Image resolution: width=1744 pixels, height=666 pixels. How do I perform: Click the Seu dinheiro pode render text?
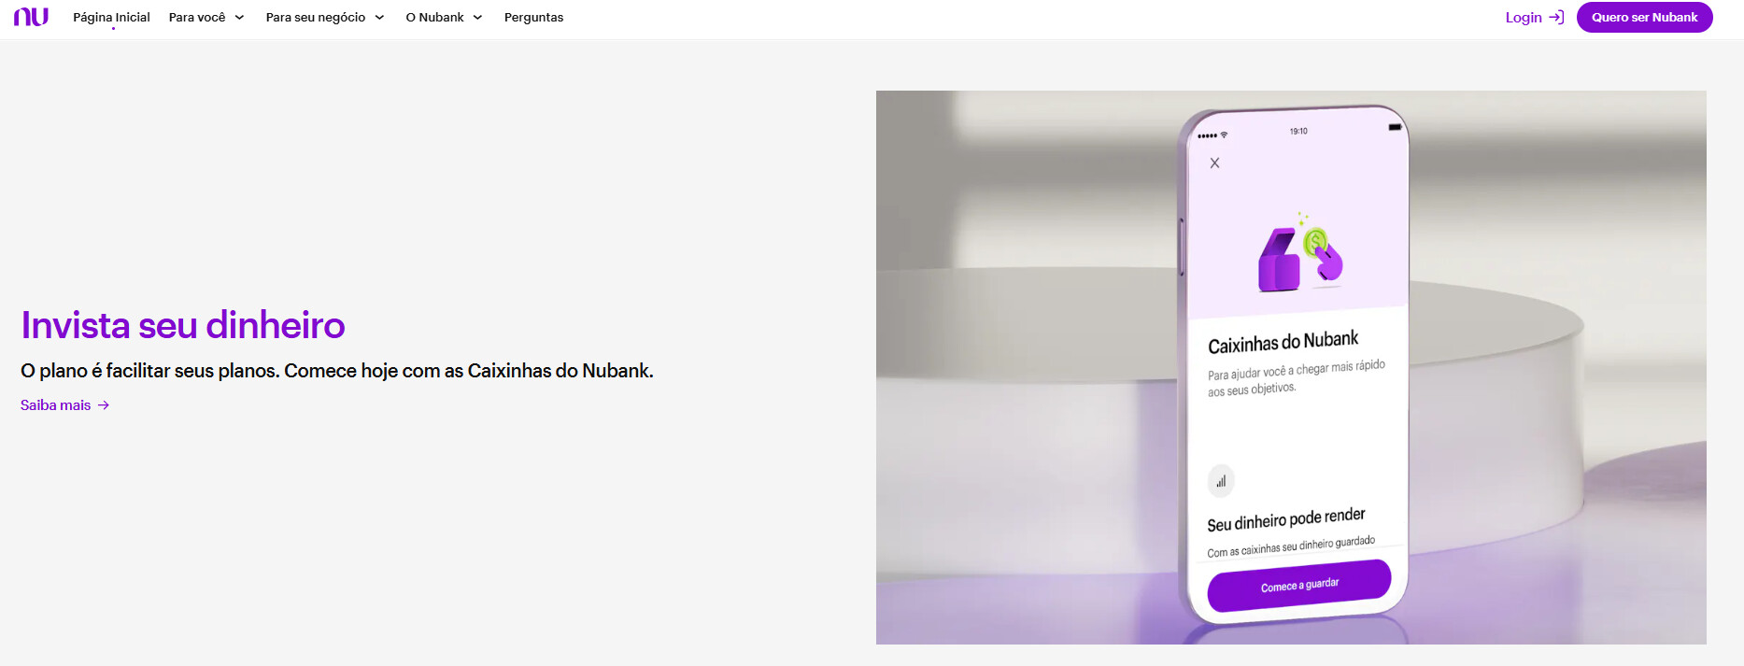tap(1285, 519)
